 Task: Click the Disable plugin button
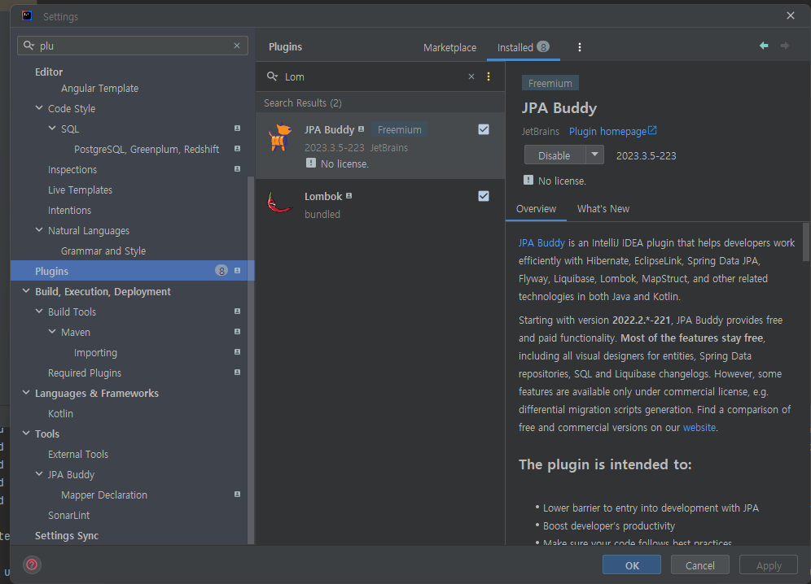click(555, 155)
